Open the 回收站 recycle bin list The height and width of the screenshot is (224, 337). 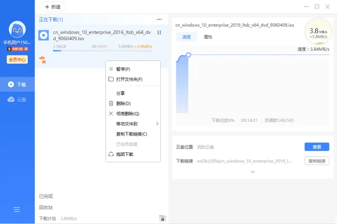[46, 208]
